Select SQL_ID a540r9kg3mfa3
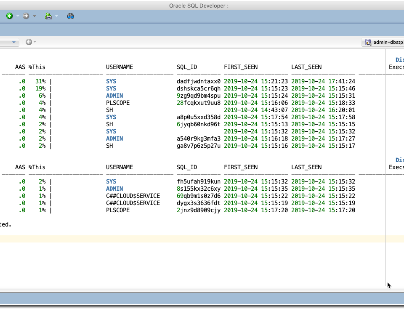Screen dimensions: 404x309 [198, 139]
